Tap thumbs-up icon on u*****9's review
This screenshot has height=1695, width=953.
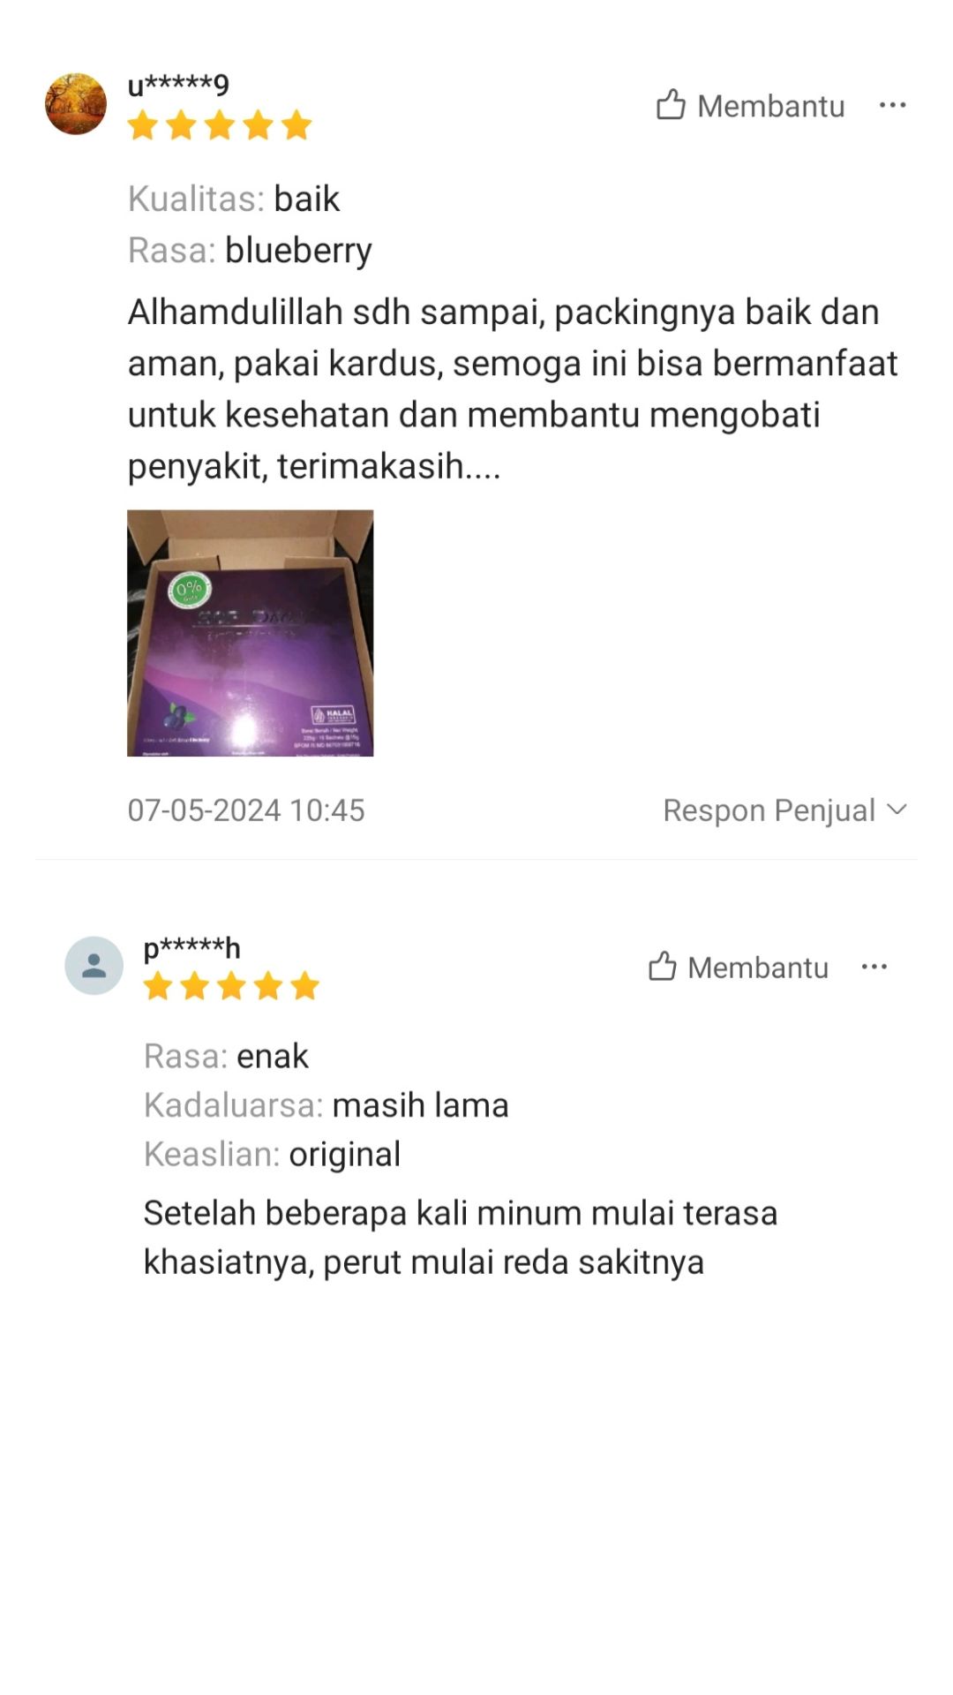coord(671,104)
